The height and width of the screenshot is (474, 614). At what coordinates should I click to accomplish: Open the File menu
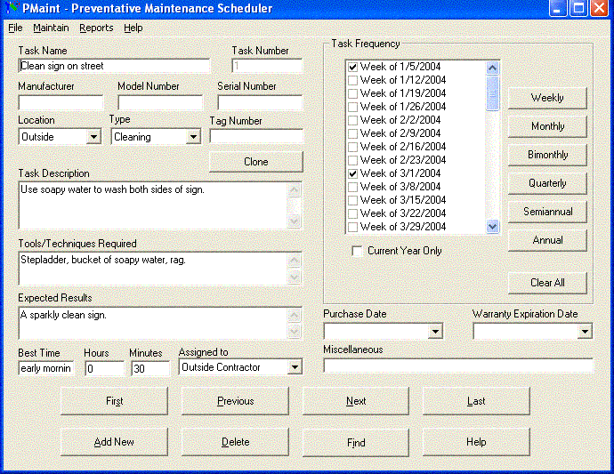click(x=15, y=28)
